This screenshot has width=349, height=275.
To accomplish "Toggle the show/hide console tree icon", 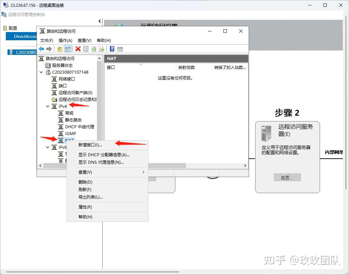I will [x=68, y=49].
